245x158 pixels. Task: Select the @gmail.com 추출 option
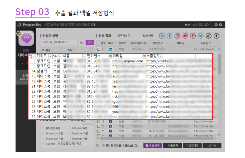pyautogui.click(x=70, y=133)
